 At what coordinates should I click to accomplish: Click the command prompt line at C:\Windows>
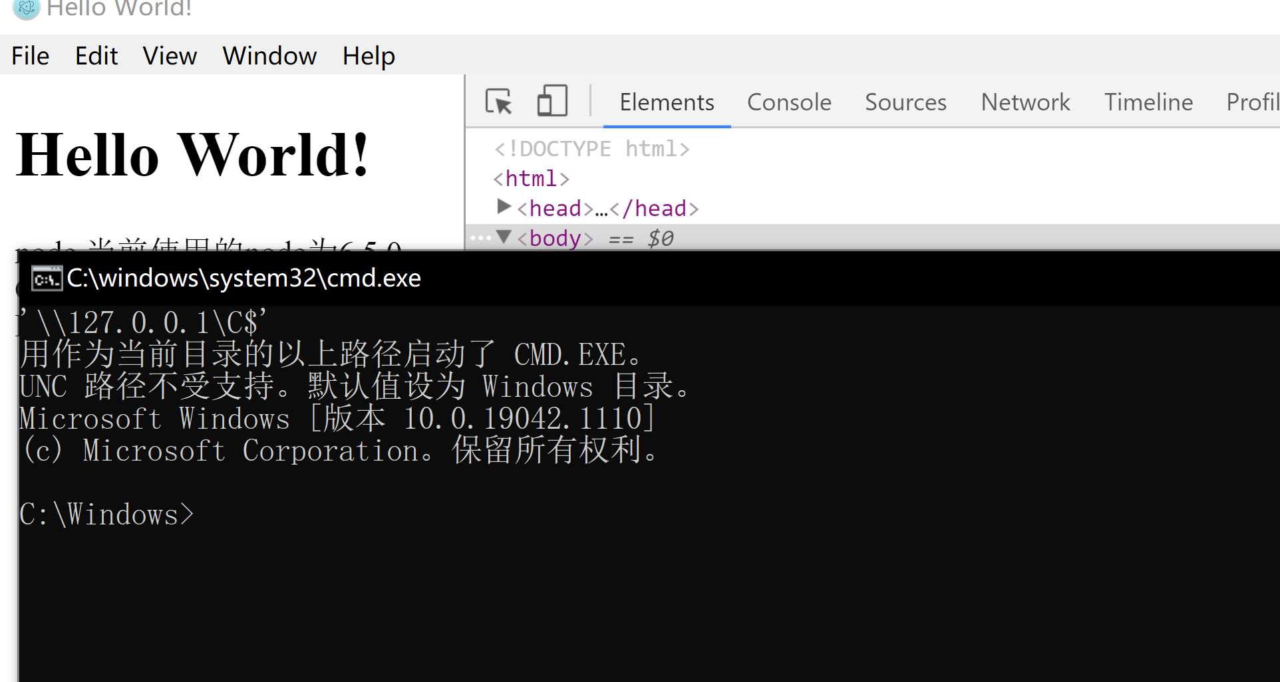pyautogui.click(x=106, y=514)
